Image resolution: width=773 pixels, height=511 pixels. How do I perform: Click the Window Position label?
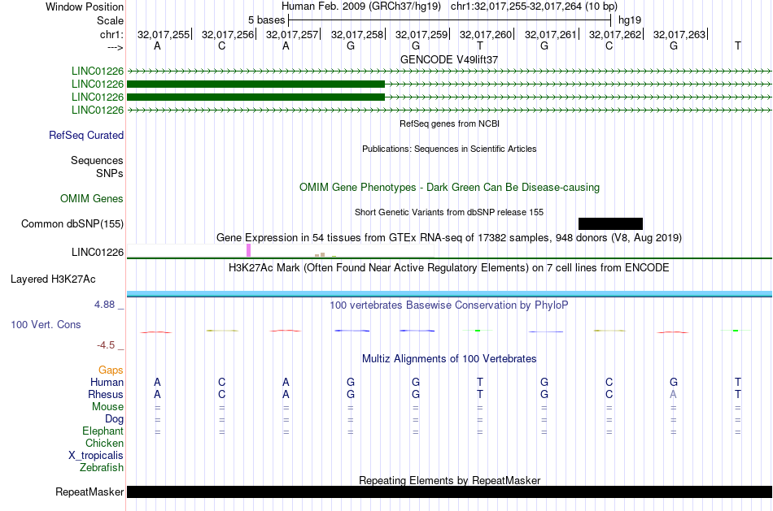click(85, 6)
